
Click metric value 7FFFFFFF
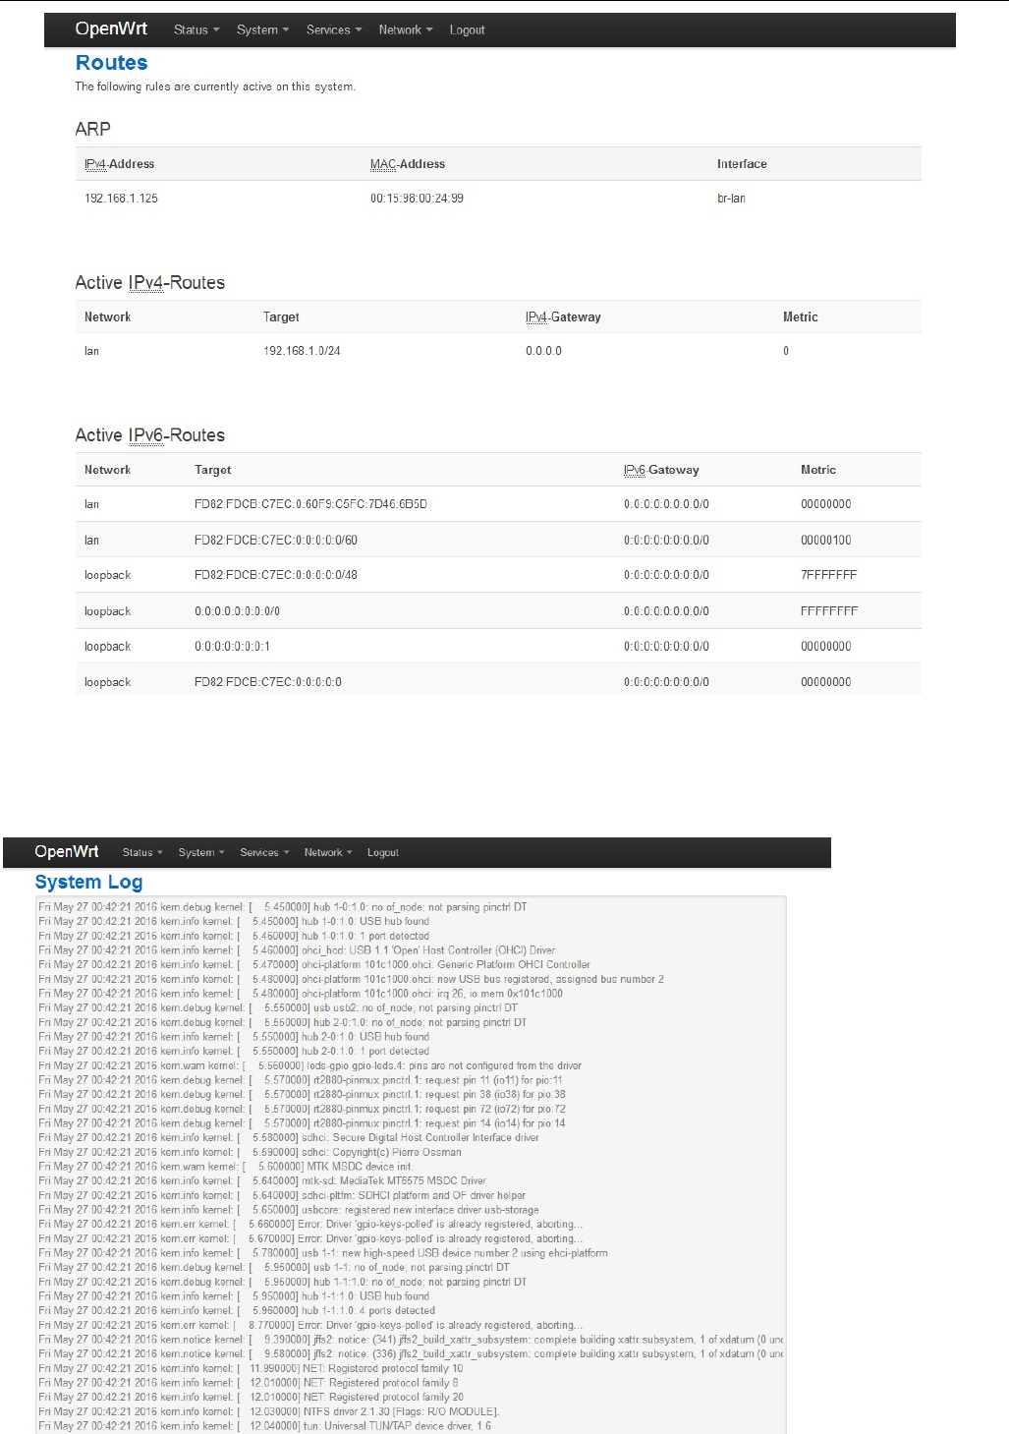(828, 575)
